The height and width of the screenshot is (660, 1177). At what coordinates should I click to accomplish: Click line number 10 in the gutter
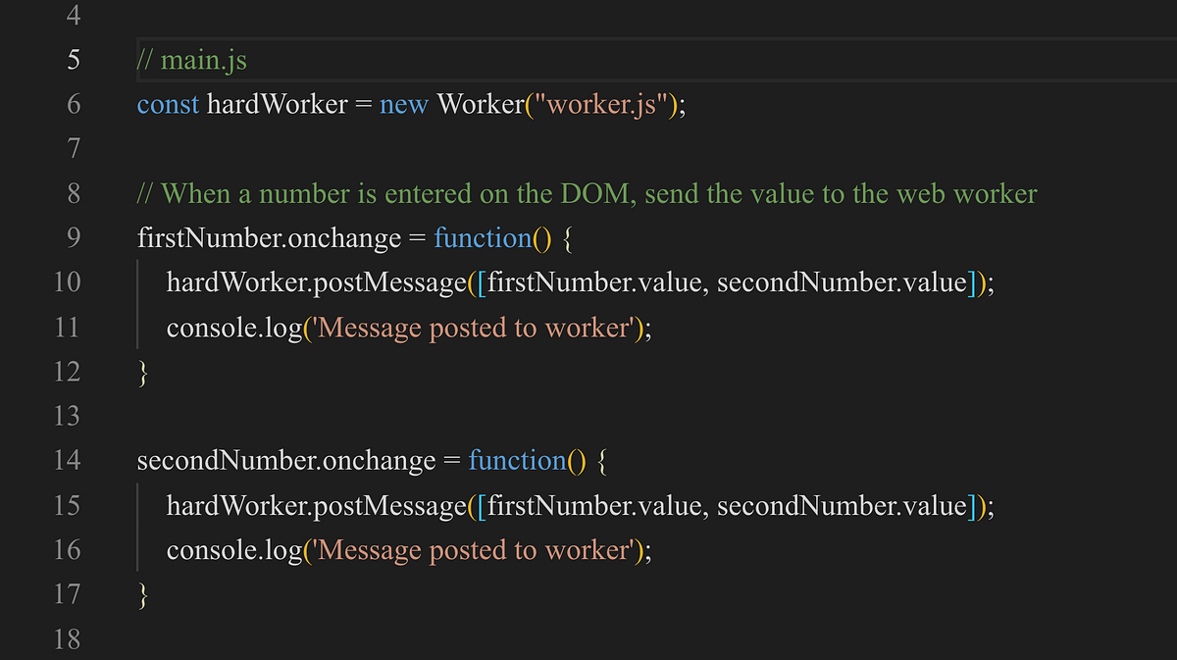point(67,282)
